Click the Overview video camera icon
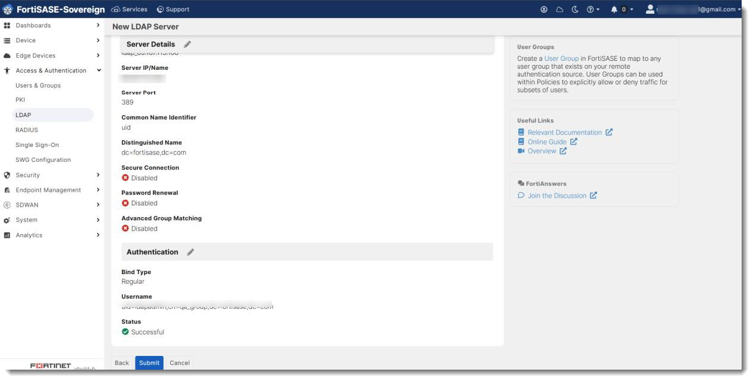Image resolution: width=753 pixels, height=381 pixels. coord(521,151)
